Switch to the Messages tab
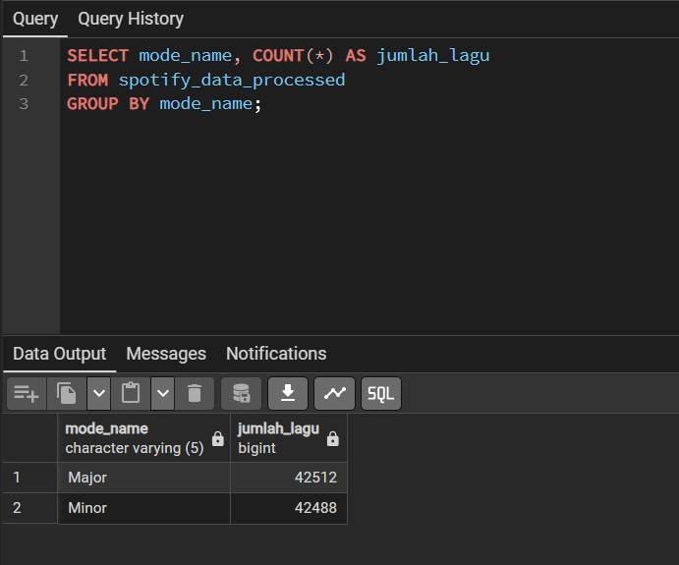The image size is (679, 565). coord(166,354)
